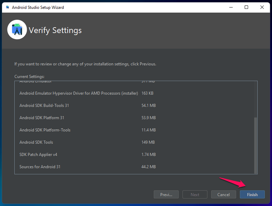Click the Android Studio title bar icon
272x206 pixels.
click(x=8, y=7)
